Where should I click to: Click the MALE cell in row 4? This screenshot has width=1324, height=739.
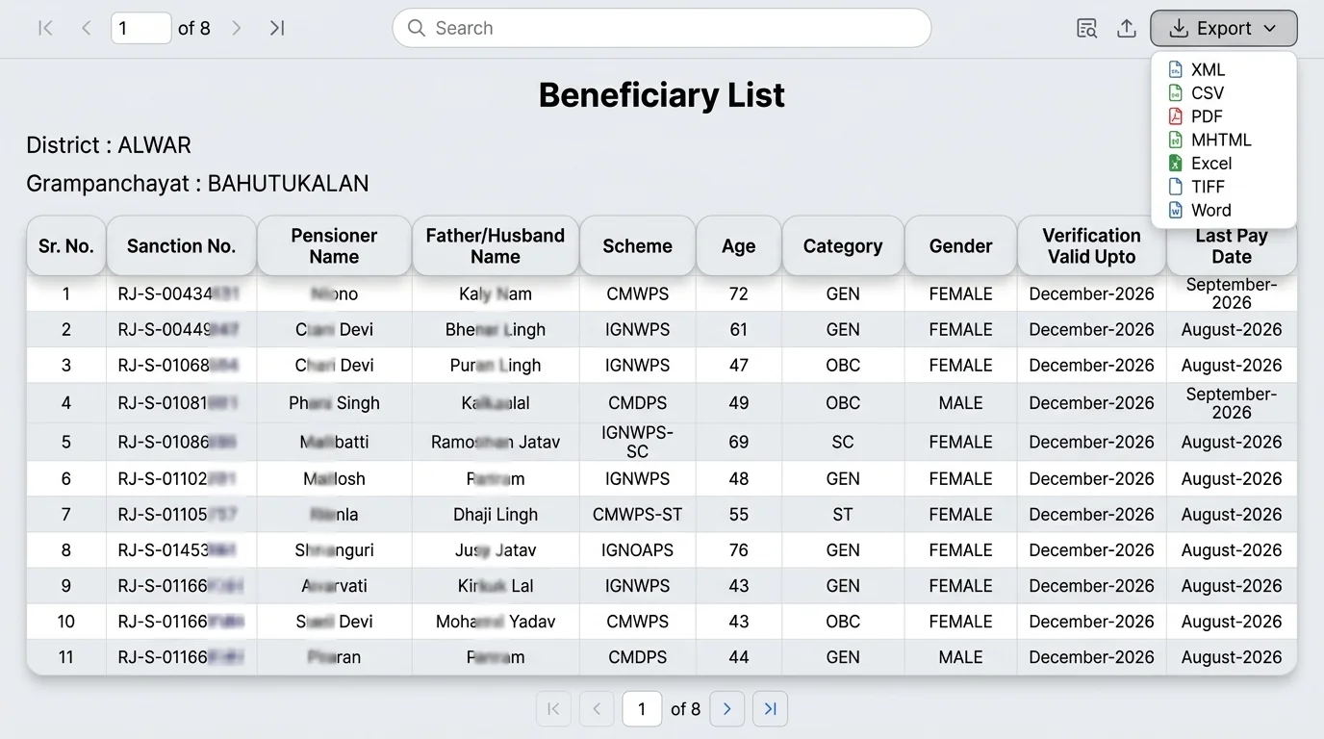pos(960,403)
